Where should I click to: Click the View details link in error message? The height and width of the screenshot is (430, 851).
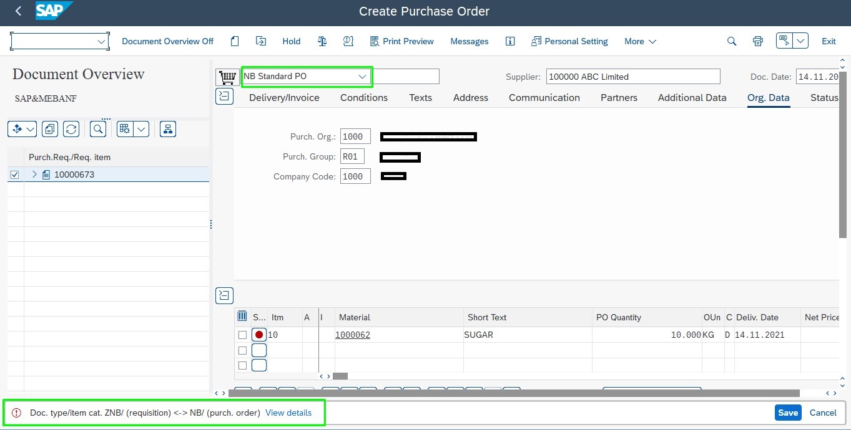[288, 413]
